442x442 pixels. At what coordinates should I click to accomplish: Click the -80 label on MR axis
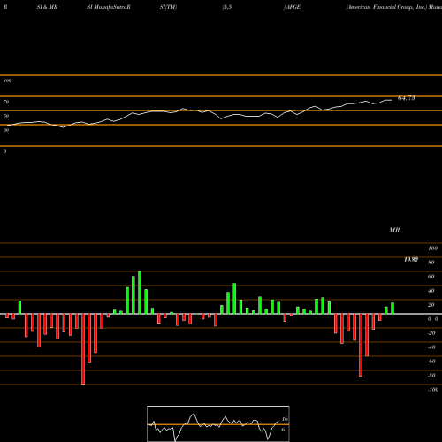431,376
